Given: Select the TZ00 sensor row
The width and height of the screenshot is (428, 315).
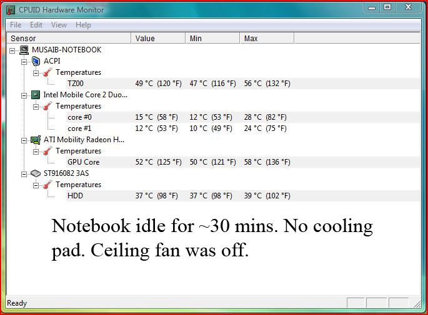Looking at the screenshot, I should (x=242, y=84).
